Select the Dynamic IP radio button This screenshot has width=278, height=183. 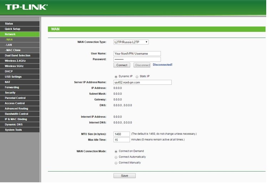click(116, 77)
